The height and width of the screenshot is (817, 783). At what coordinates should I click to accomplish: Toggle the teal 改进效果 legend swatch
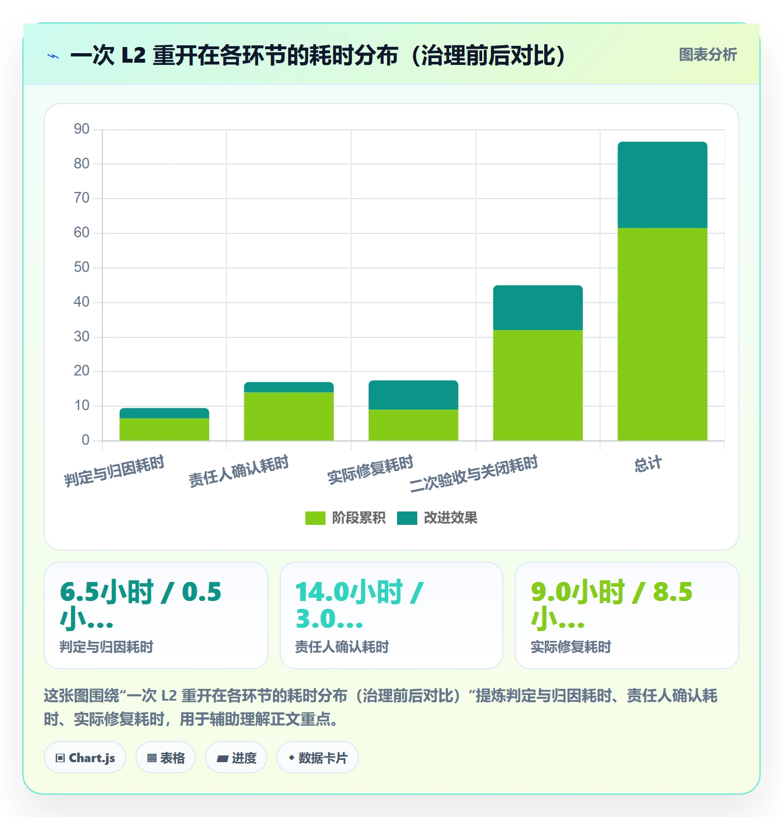pos(407,518)
